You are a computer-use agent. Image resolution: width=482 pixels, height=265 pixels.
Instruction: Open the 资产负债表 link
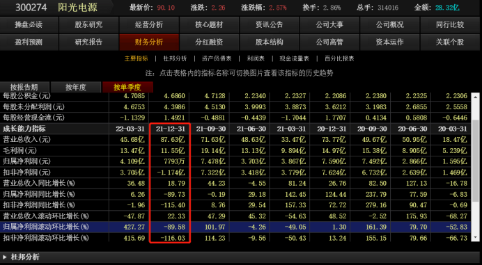[x=217, y=58]
